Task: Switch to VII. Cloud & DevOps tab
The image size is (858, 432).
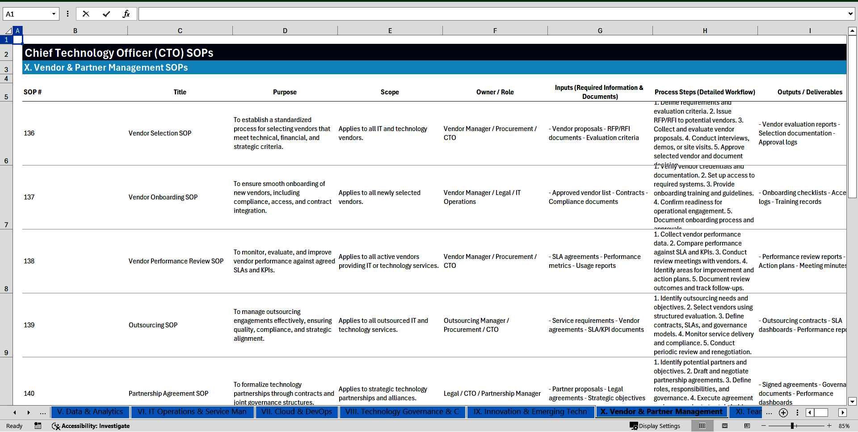Action: (297, 412)
